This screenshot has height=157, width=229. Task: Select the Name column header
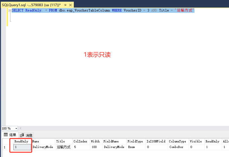pyautogui.click(x=43, y=141)
